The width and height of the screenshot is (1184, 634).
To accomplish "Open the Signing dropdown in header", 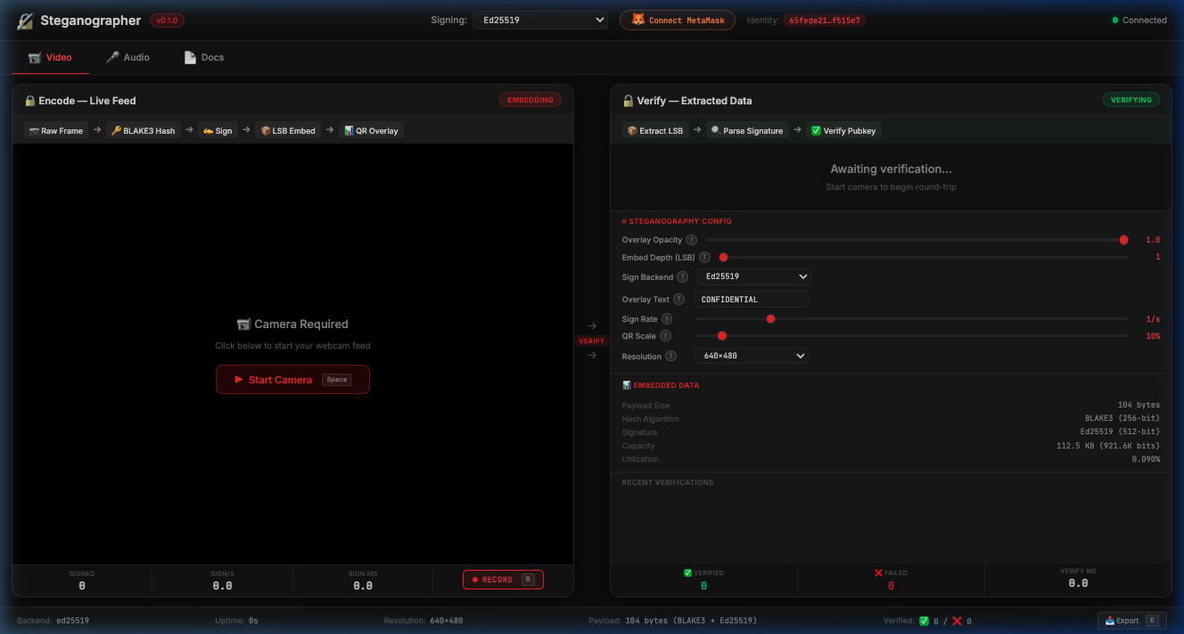I will 540,20.
